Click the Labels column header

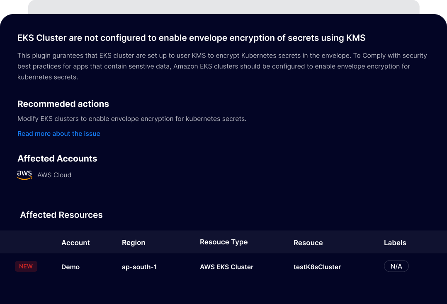click(x=395, y=243)
